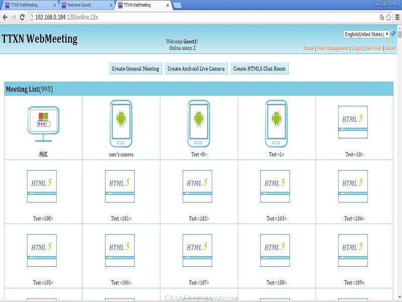
Task: Open the user's camera Android phone icon
Action: (x=121, y=123)
